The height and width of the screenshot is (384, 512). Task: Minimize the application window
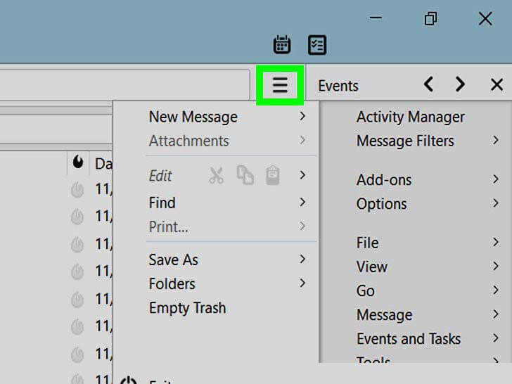pyautogui.click(x=376, y=18)
